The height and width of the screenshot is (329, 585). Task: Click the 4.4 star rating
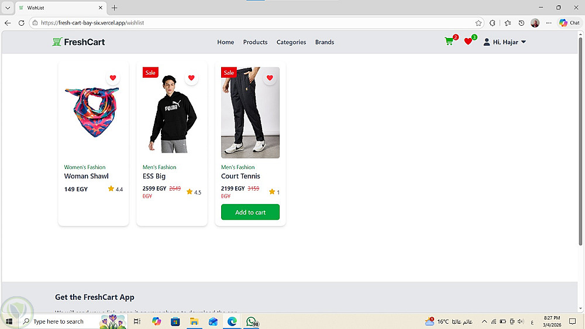(115, 189)
